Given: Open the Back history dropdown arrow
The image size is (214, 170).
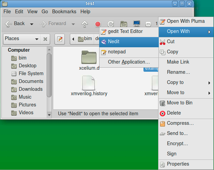Looking at the screenshot, I should click(x=32, y=24).
